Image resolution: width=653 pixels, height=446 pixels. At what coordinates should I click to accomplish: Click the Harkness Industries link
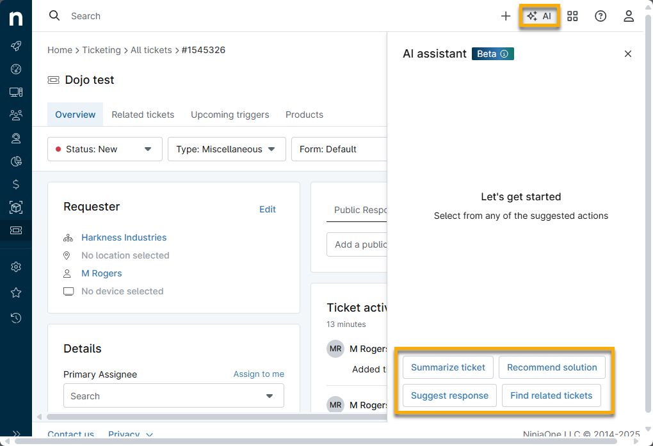(124, 237)
